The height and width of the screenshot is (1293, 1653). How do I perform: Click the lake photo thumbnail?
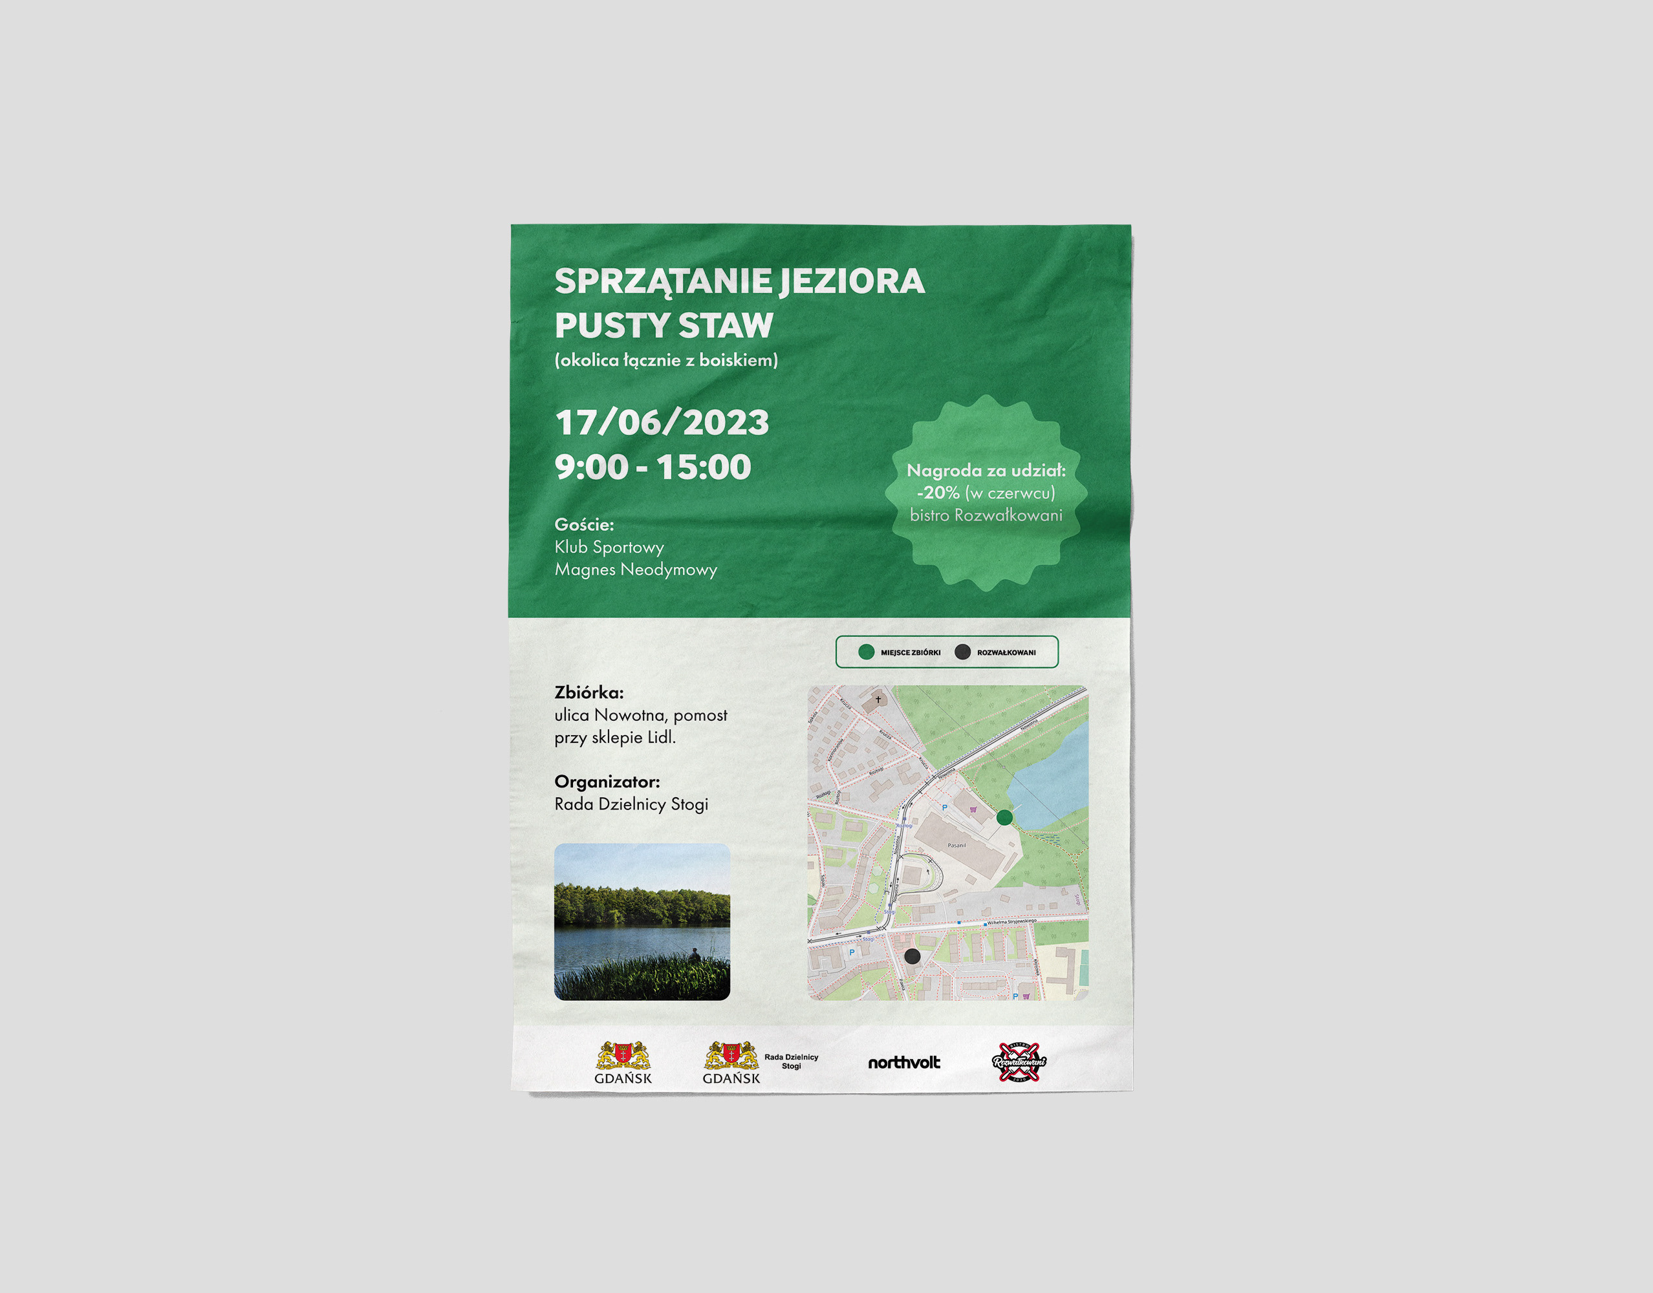[642, 921]
